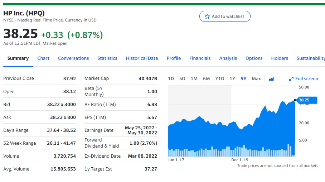325x182 pixels.
Task: Click the HP Inc. (HPQ) heading
Action: (x=24, y=13)
